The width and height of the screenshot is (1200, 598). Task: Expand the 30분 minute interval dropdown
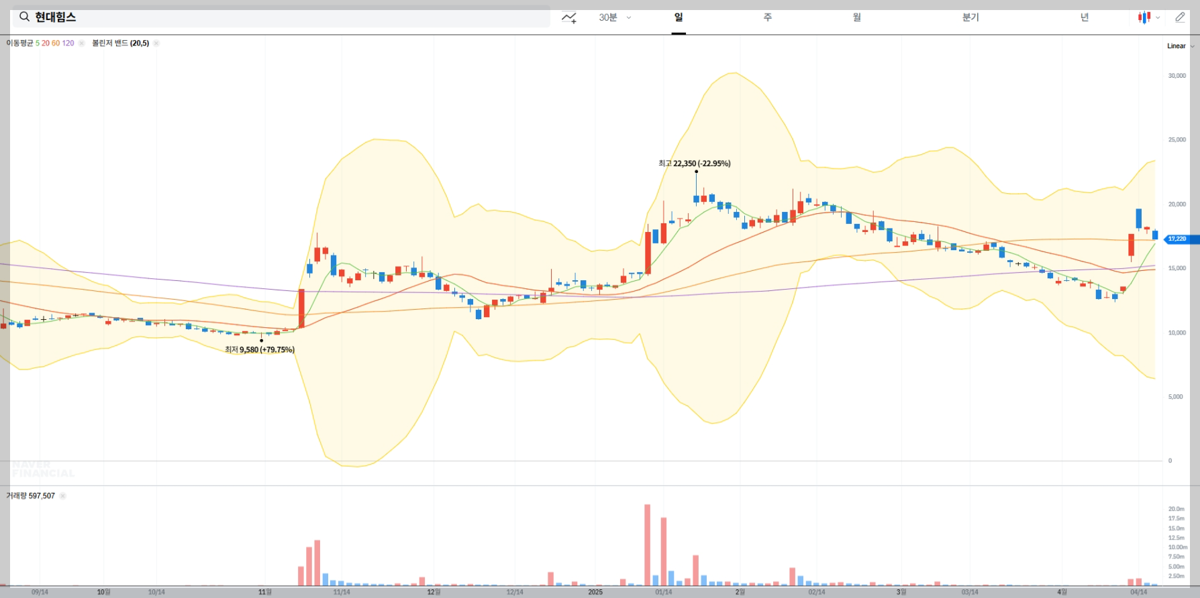coord(615,17)
